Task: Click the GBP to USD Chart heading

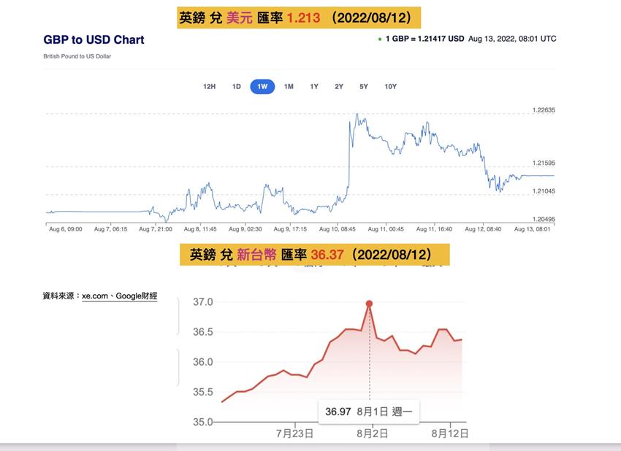Action: coord(94,40)
